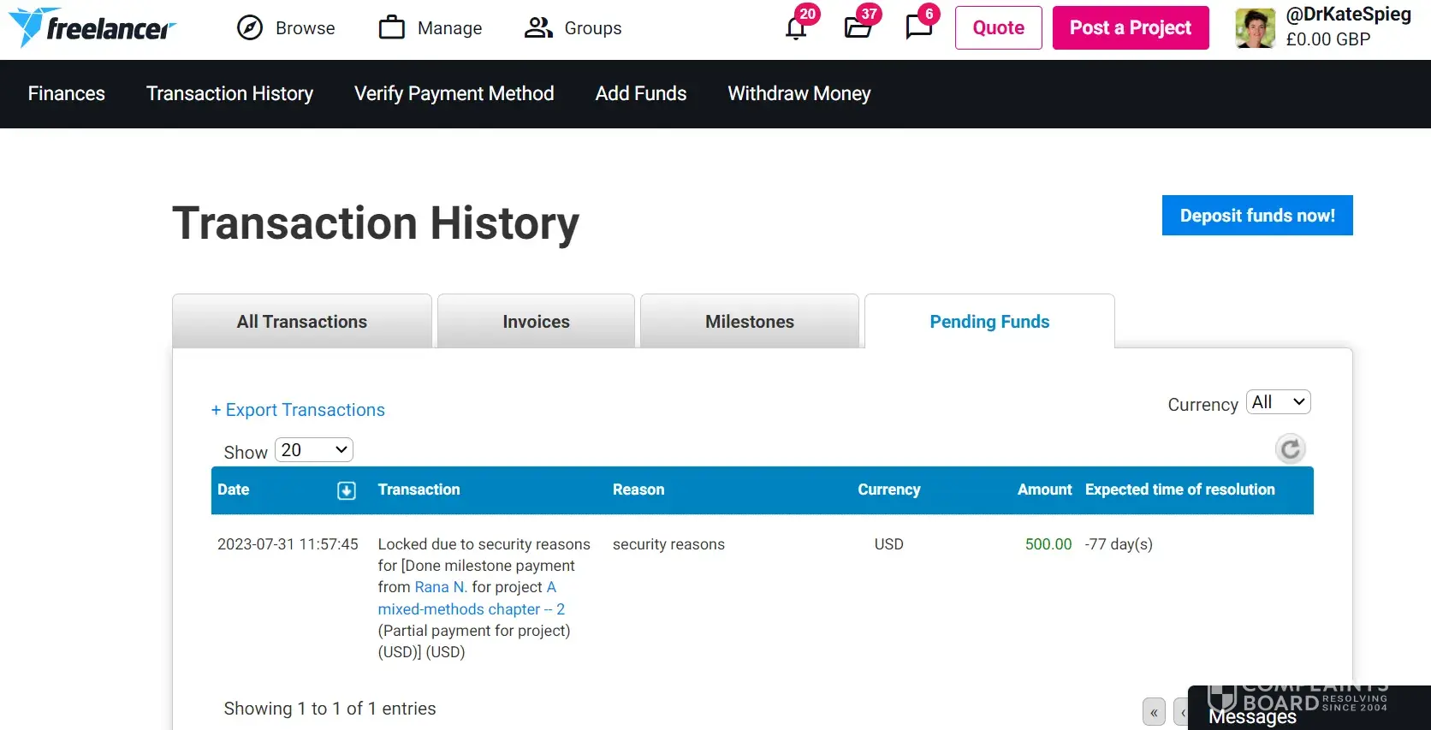The width and height of the screenshot is (1431, 730).
Task: Select the Invoices tab
Action: point(536,322)
